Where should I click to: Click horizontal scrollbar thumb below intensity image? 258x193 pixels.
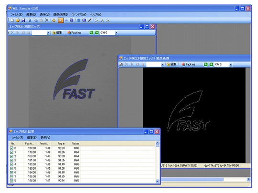[192, 180]
